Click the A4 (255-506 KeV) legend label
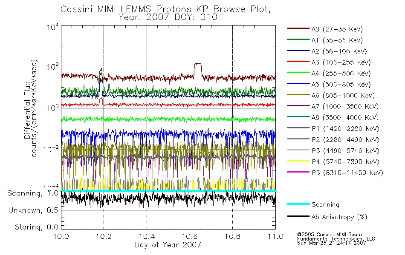The width and height of the screenshot is (405, 255). 341,74
